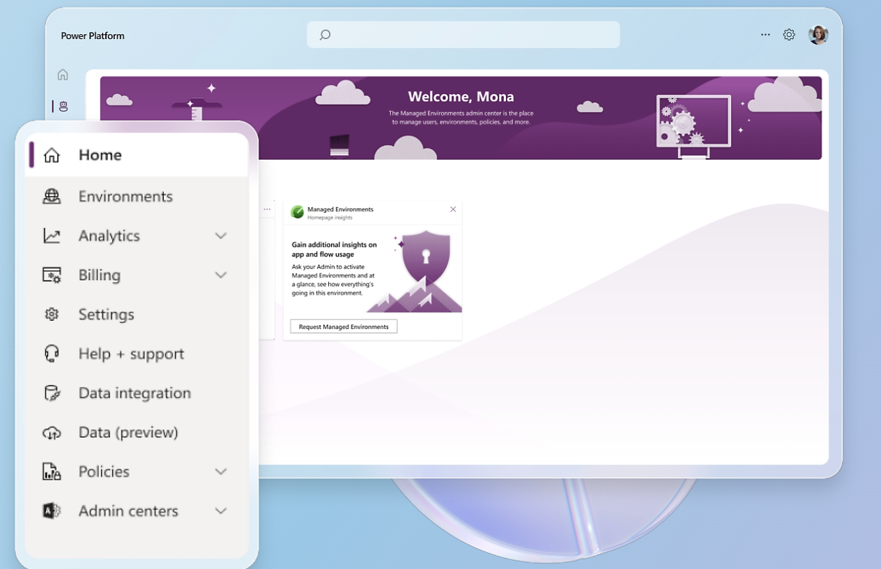This screenshot has height=569, width=881.
Task: Open Data integration page
Action: [x=137, y=393]
